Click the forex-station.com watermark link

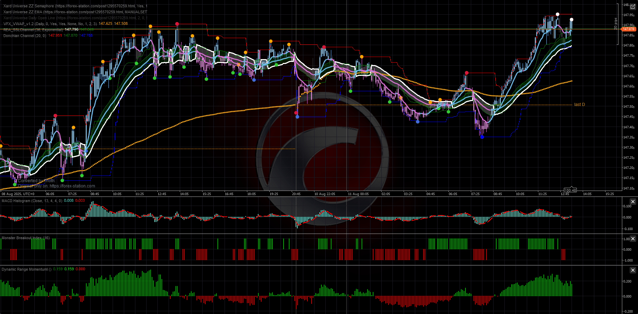(72, 186)
